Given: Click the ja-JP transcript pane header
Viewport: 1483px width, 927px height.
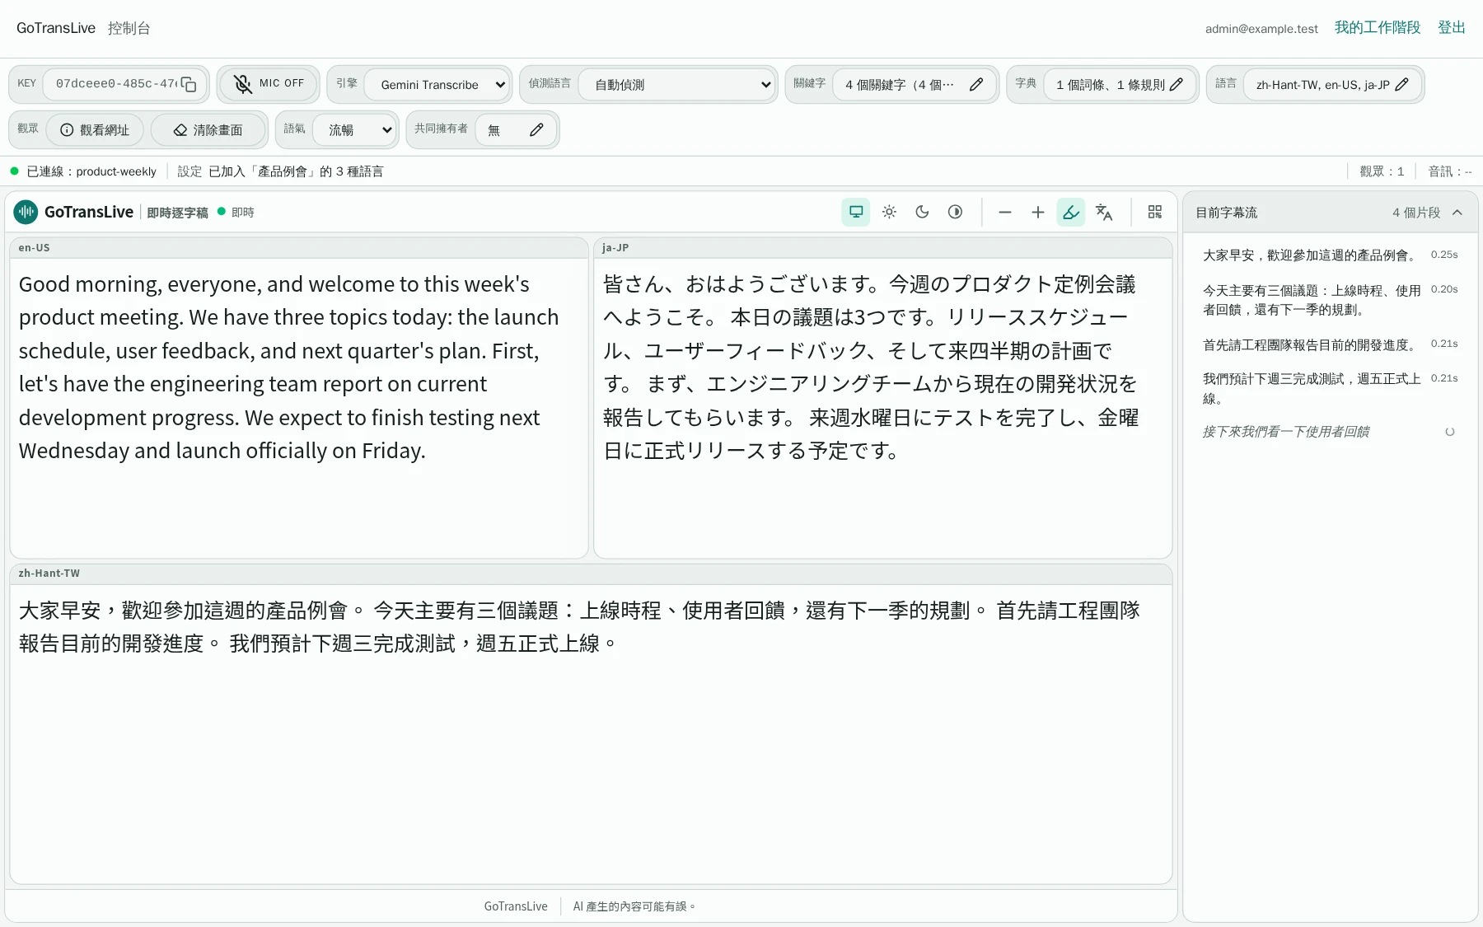Looking at the screenshot, I should point(882,247).
